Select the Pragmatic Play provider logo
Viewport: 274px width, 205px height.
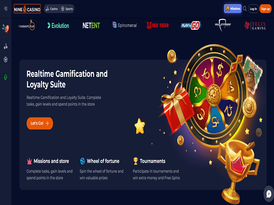coord(27,25)
